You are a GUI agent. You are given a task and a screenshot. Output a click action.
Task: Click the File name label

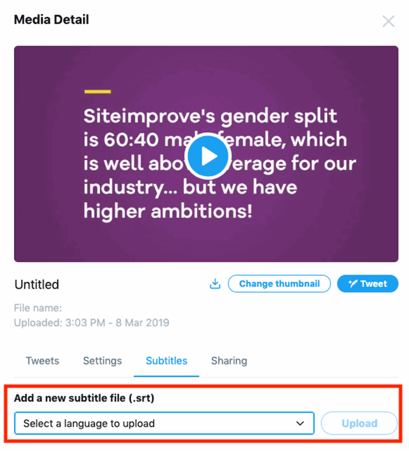[x=38, y=309]
